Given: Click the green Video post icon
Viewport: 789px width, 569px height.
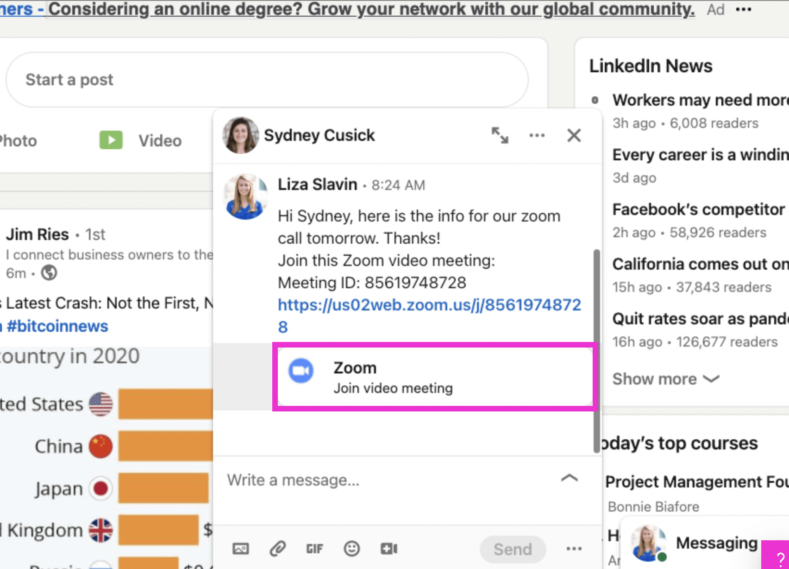Looking at the screenshot, I should [x=111, y=140].
